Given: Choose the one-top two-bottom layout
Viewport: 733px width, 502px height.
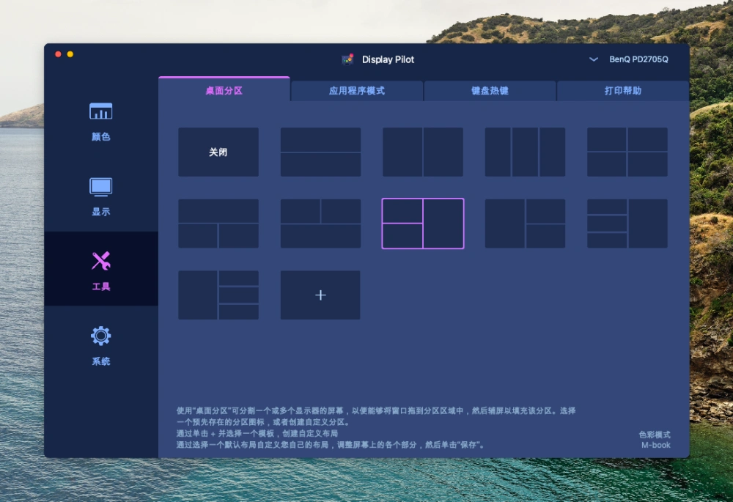Looking at the screenshot, I should click(x=218, y=224).
